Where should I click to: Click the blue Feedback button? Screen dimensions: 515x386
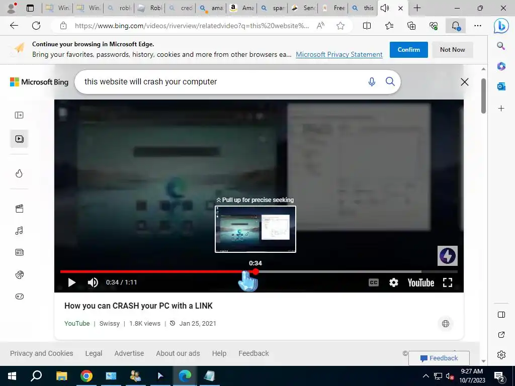click(x=439, y=358)
